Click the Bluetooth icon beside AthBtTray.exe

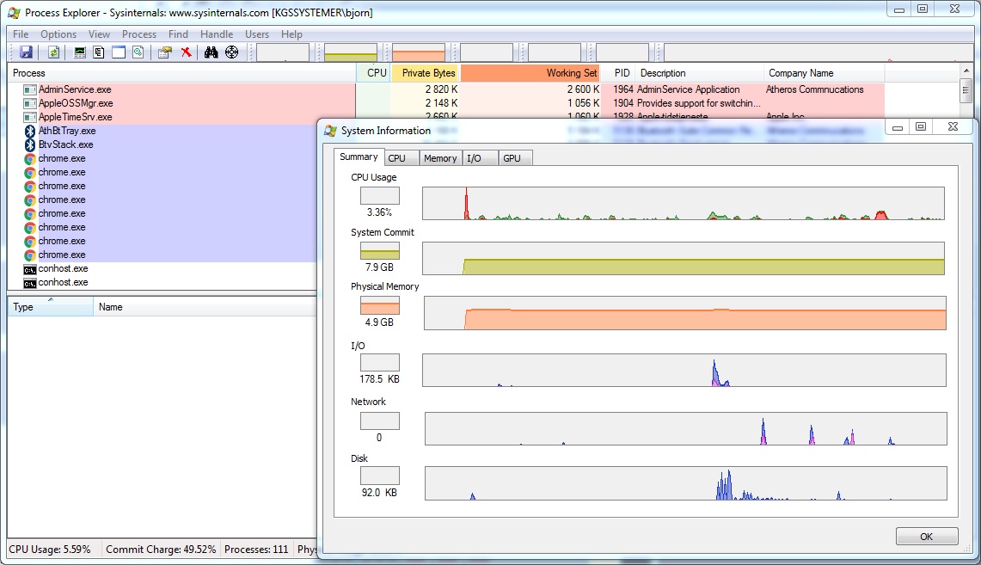pos(29,131)
